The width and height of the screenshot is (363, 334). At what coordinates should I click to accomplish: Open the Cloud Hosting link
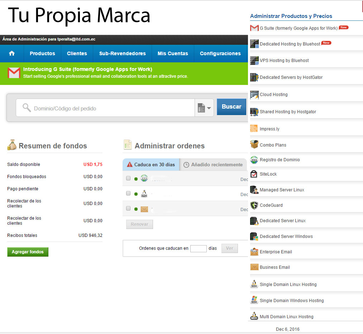coord(274,95)
